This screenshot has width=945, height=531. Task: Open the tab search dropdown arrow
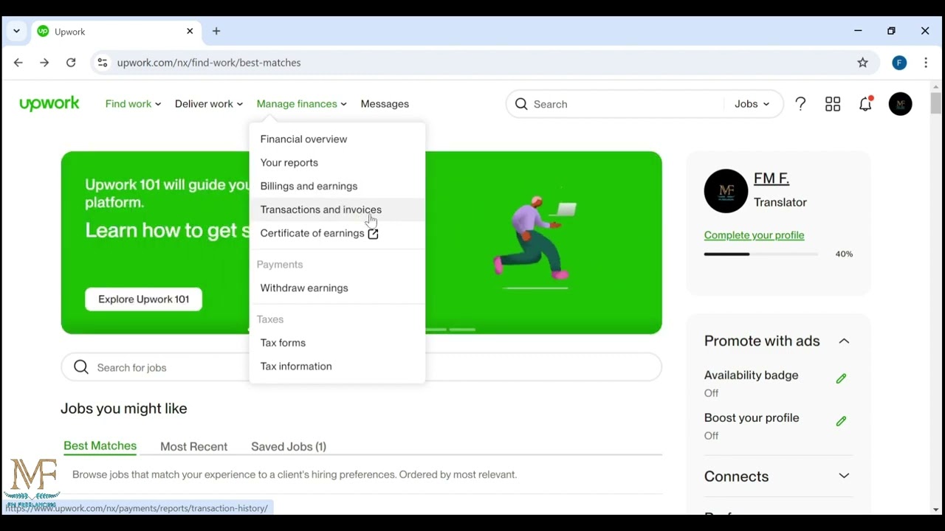[x=16, y=31]
